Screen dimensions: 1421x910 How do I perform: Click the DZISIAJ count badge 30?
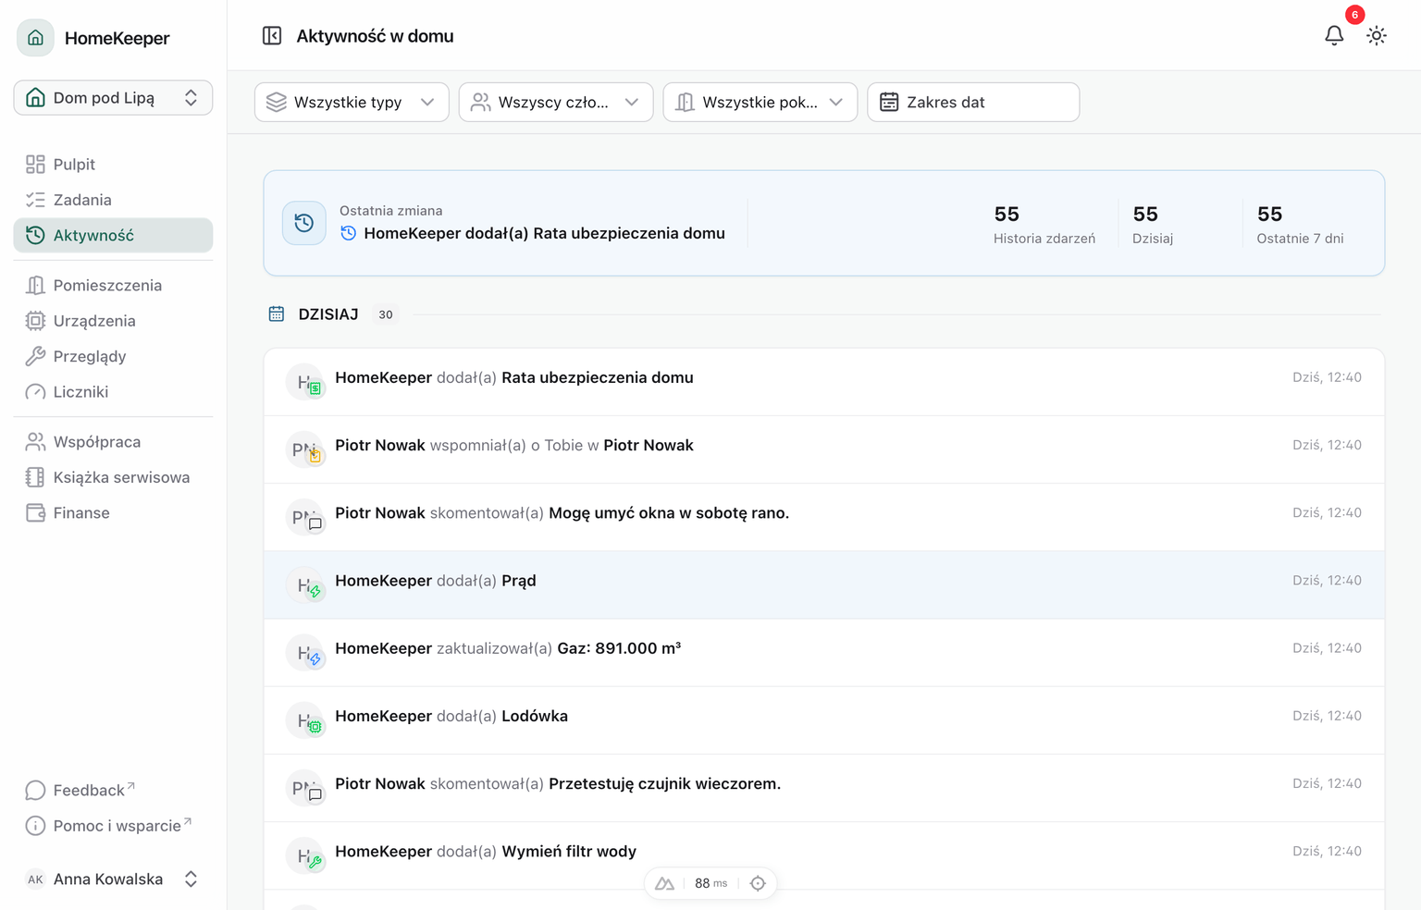386,314
